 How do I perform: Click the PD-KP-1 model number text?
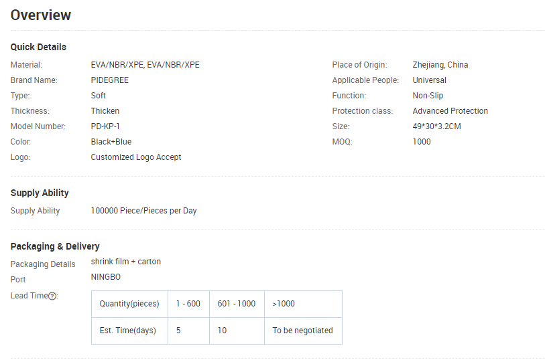[105, 126]
